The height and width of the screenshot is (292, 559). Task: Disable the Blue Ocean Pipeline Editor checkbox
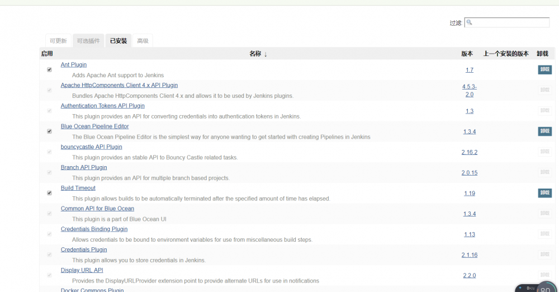coord(49,131)
